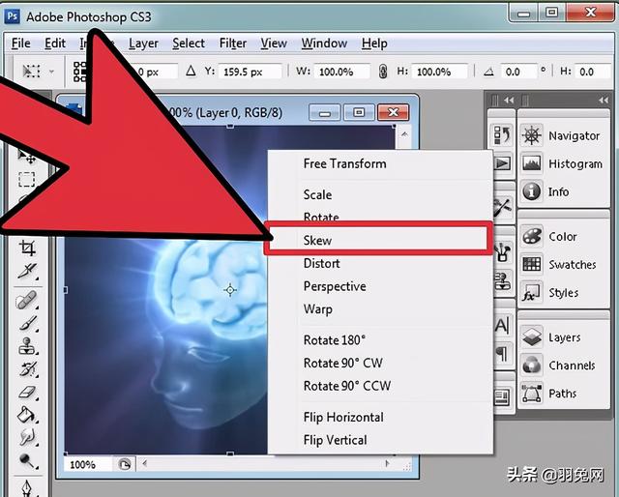Click the W width percentage field
The width and height of the screenshot is (619, 497).
pyautogui.click(x=341, y=72)
